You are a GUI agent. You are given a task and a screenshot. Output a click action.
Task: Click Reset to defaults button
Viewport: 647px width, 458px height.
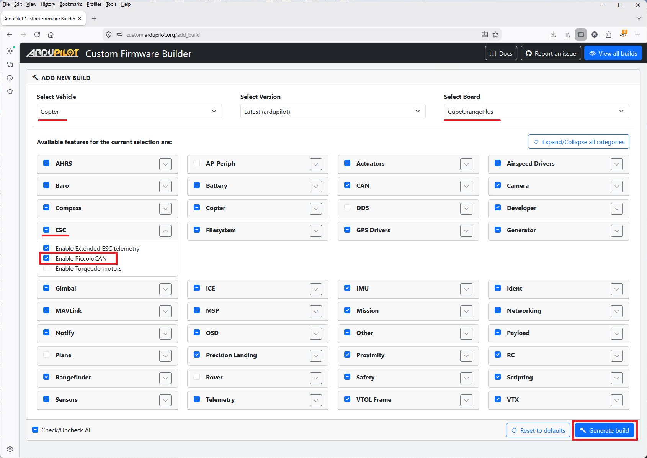click(x=538, y=430)
